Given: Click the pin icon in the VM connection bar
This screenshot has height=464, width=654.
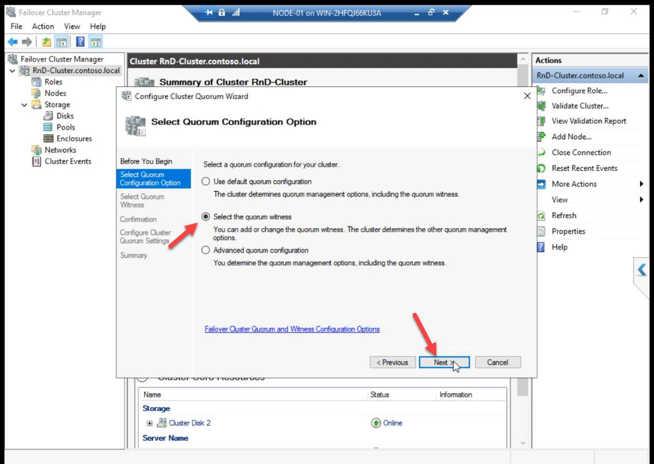Looking at the screenshot, I should (209, 13).
